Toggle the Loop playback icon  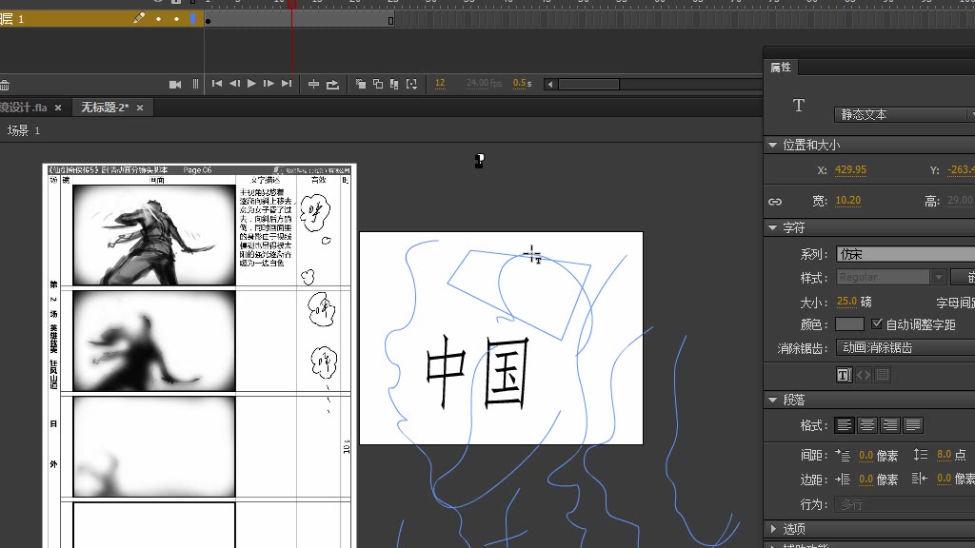pyautogui.click(x=332, y=84)
